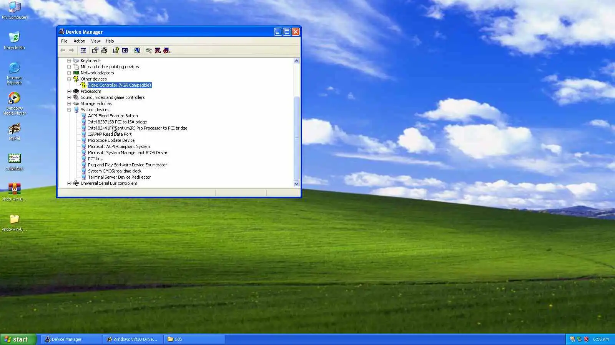Open Properties via the toolbar icon
This screenshot has width=615, height=345.
[x=95, y=50]
